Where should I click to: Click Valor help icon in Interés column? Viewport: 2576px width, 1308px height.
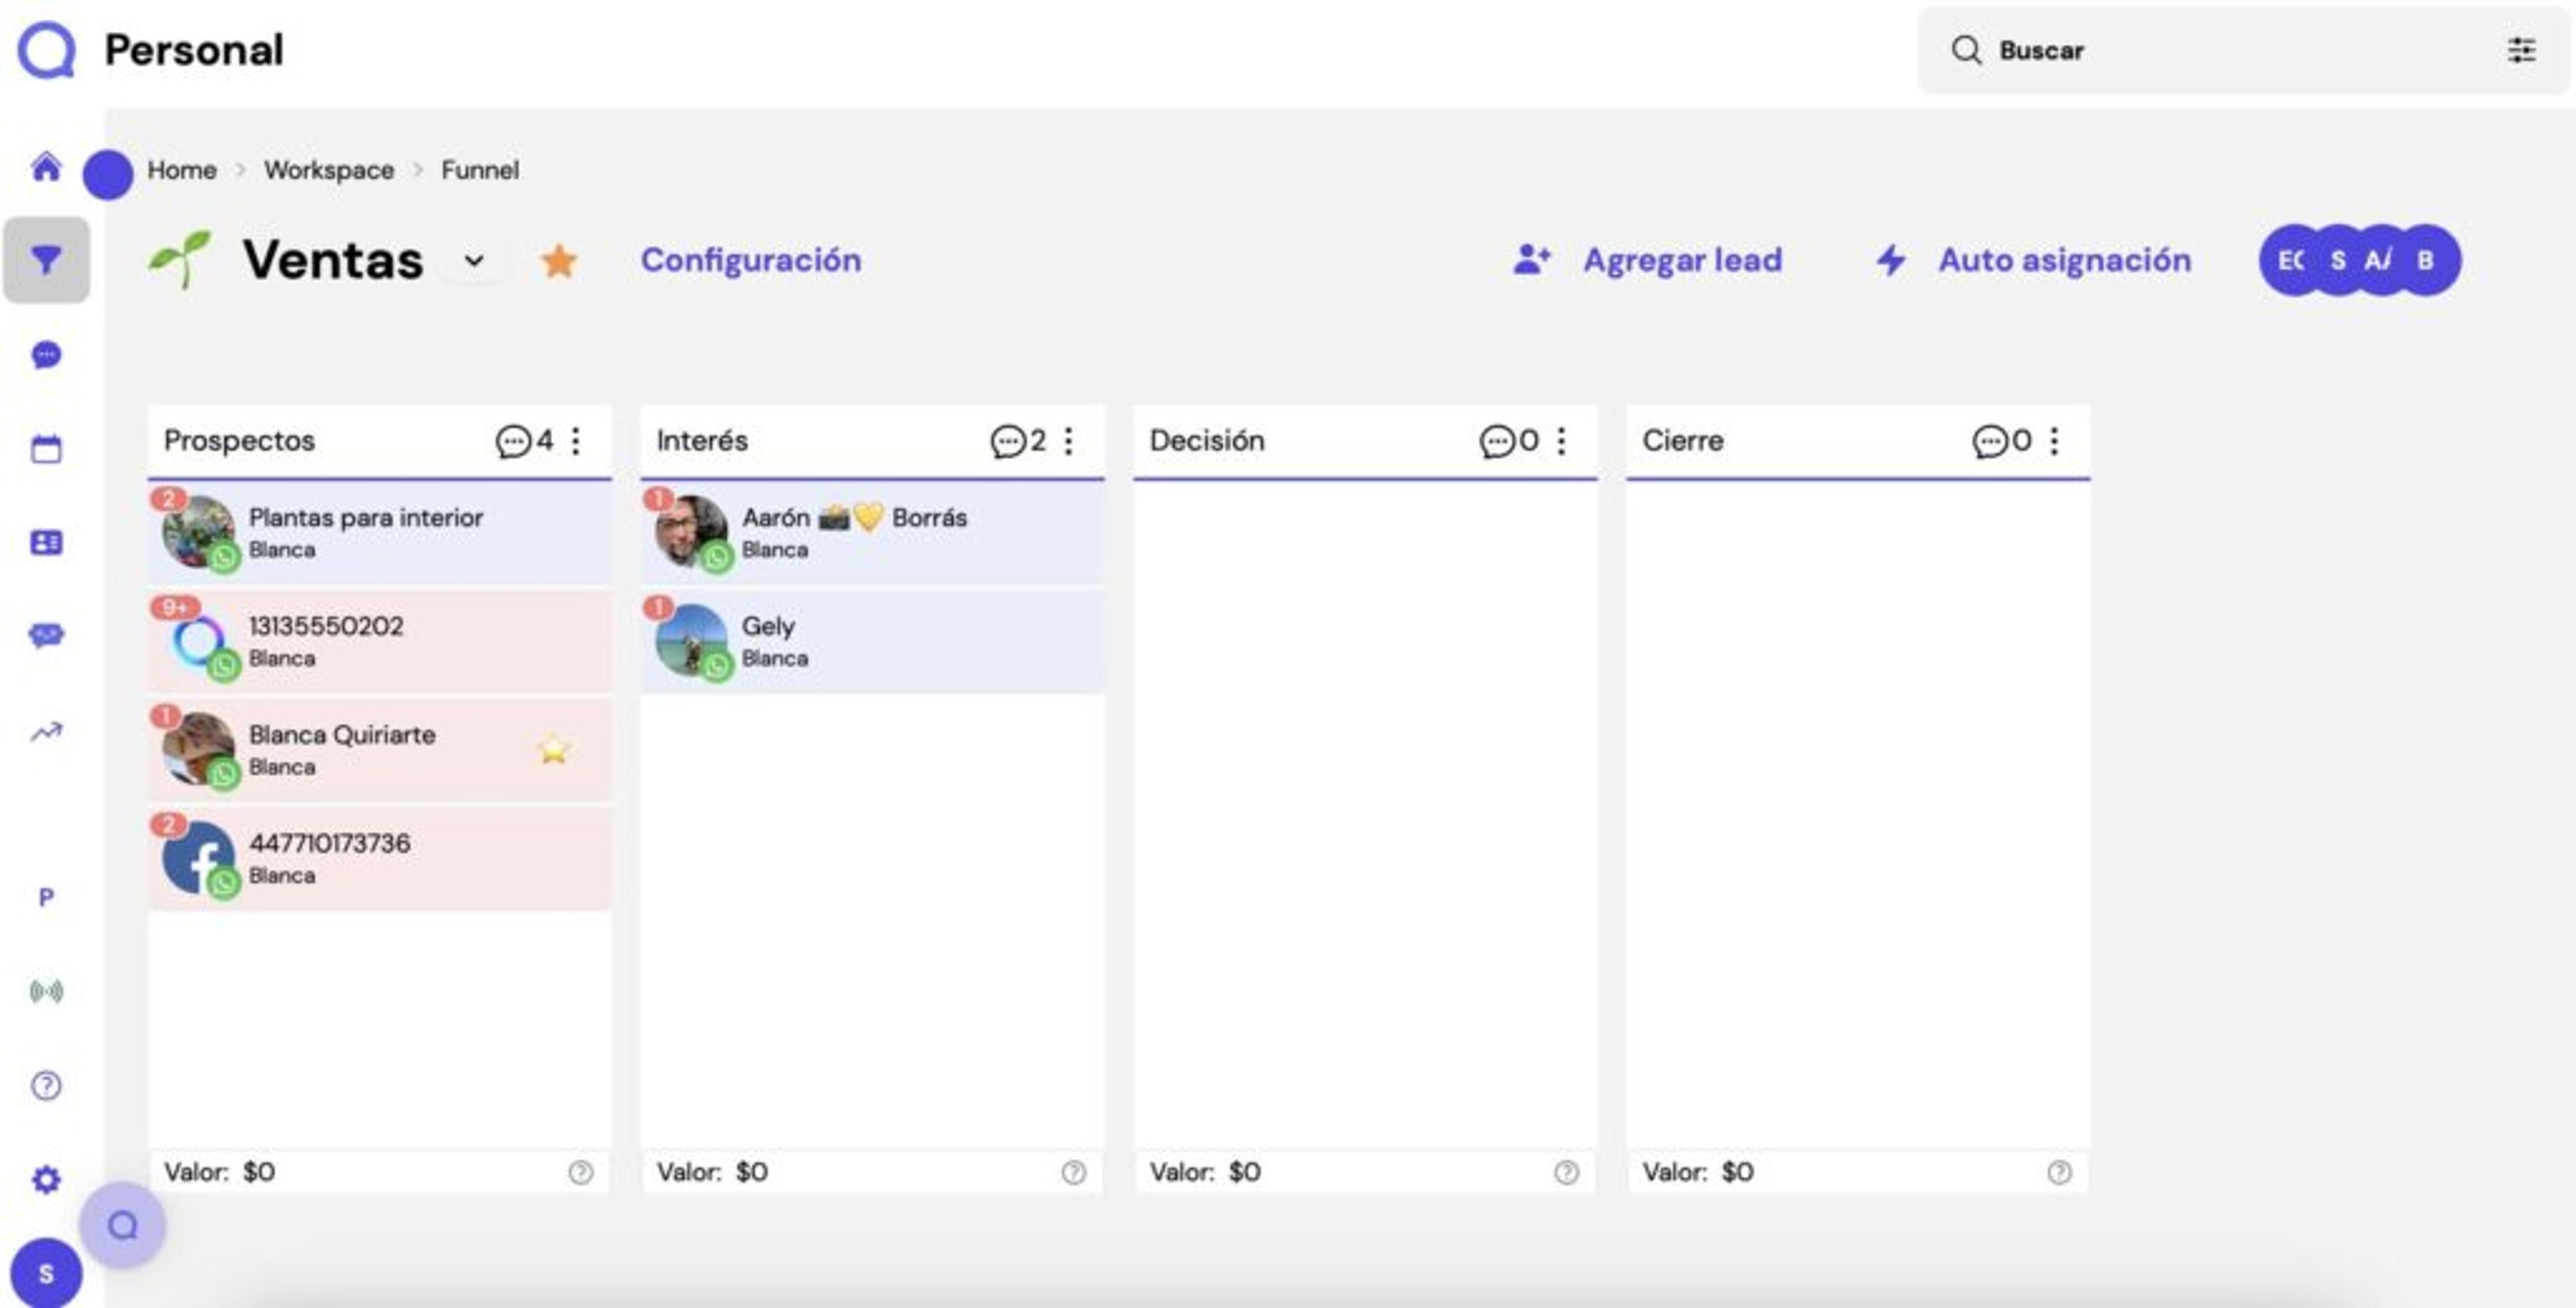(x=1074, y=1172)
